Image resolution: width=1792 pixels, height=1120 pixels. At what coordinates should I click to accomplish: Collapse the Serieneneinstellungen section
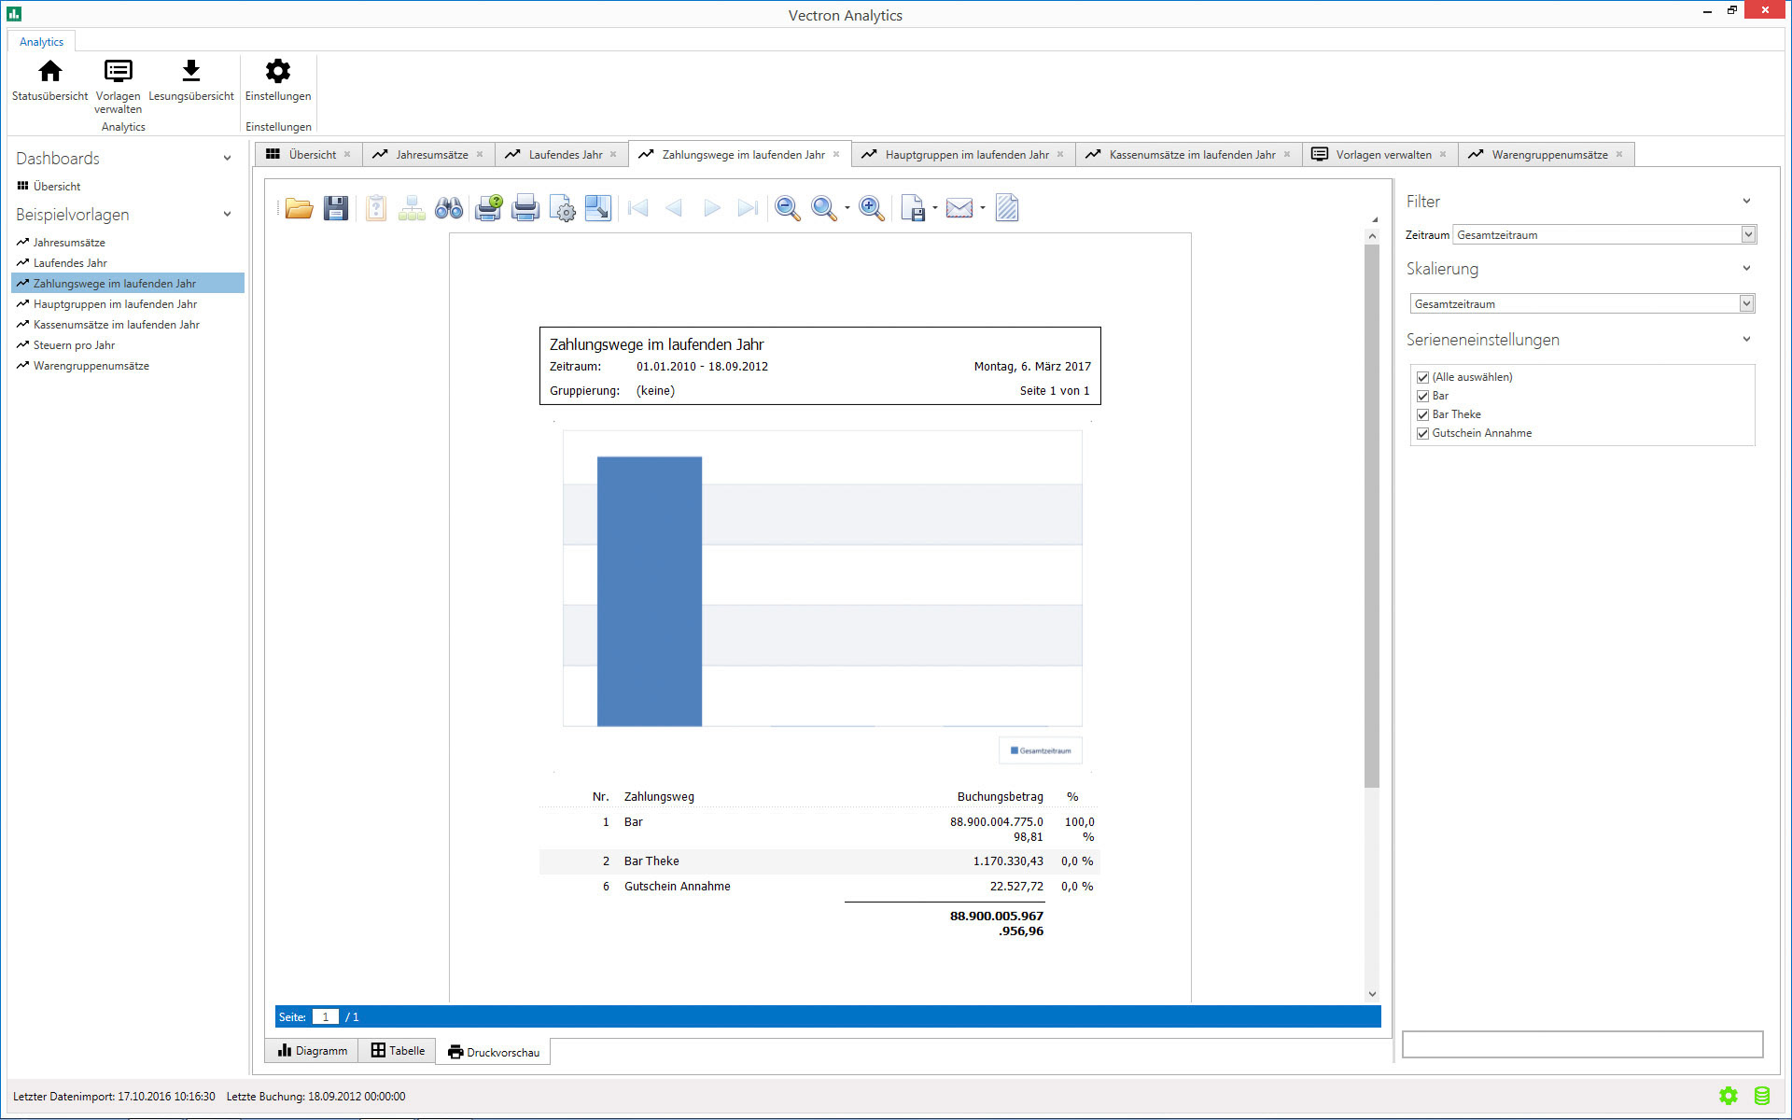[x=1746, y=340]
